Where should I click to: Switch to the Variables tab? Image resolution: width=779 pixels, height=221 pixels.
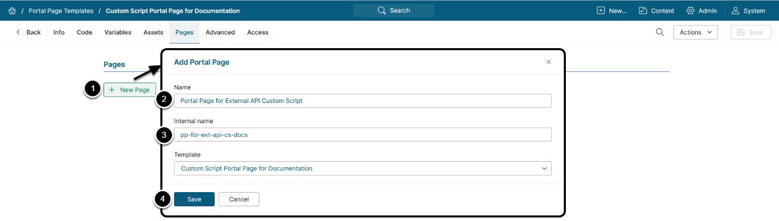(x=118, y=32)
